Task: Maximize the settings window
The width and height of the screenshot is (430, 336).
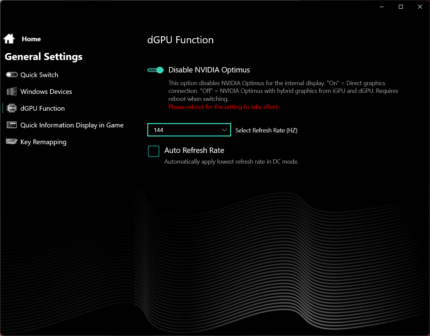Action: tap(401, 7)
